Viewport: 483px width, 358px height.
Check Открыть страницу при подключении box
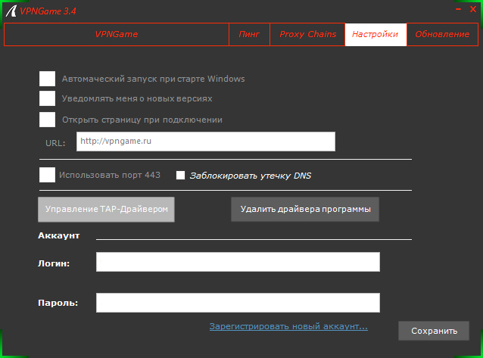pos(47,120)
